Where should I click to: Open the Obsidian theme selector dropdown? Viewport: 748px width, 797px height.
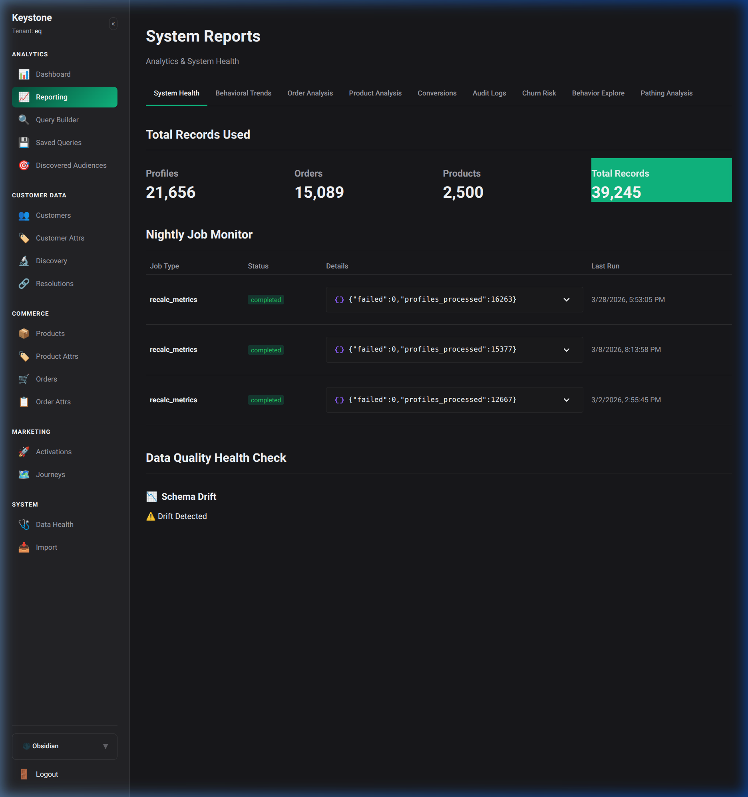coord(65,746)
